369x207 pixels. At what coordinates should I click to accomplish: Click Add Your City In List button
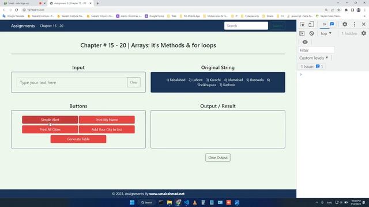[107, 129]
